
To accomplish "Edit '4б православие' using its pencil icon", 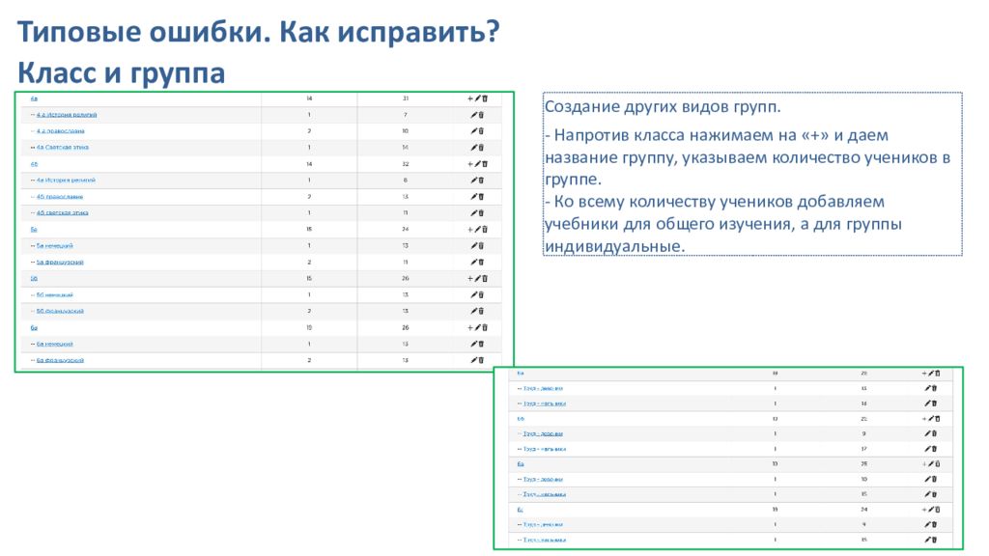I will tap(473, 197).
